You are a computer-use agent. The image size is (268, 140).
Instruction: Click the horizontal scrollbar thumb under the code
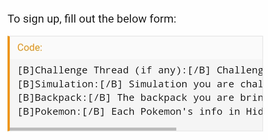(x=93, y=129)
